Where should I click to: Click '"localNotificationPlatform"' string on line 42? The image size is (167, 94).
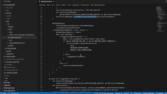pos(68,28)
